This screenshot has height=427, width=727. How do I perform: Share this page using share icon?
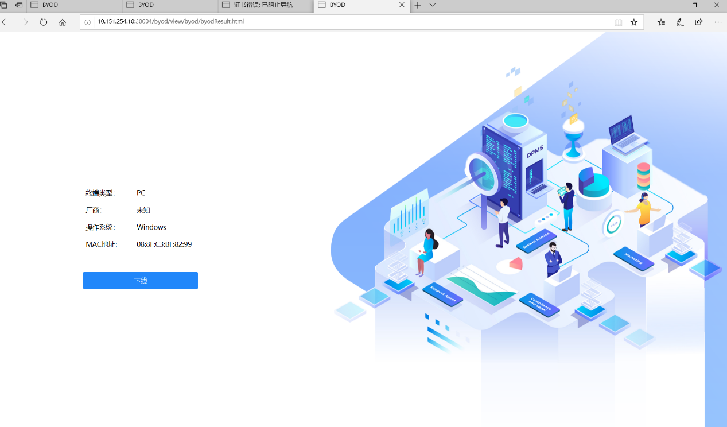click(699, 22)
